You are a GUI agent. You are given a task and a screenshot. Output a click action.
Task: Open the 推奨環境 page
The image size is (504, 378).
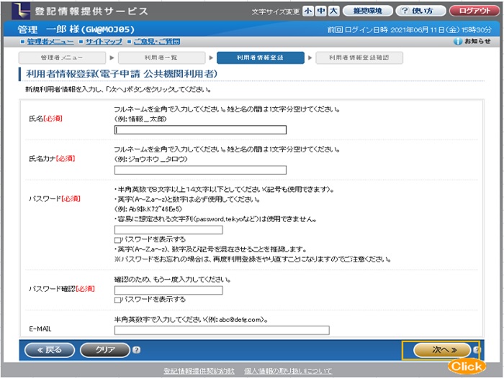click(368, 11)
